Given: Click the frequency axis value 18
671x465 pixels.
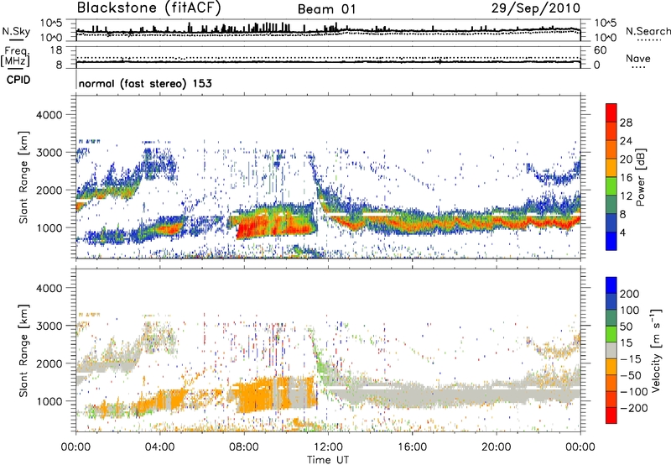Looking at the screenshot, I should tap(56, 50).
